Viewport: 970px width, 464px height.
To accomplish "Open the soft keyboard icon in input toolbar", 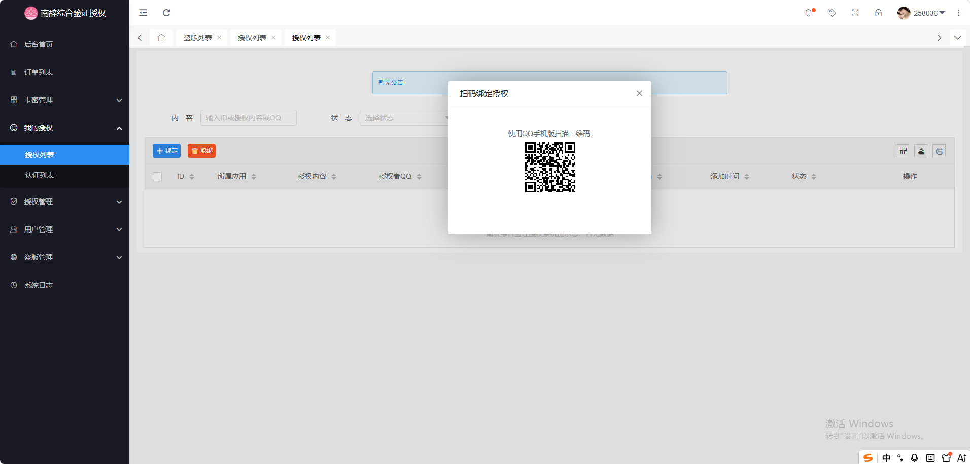I will pyautogui.click(x=930, y=458).
